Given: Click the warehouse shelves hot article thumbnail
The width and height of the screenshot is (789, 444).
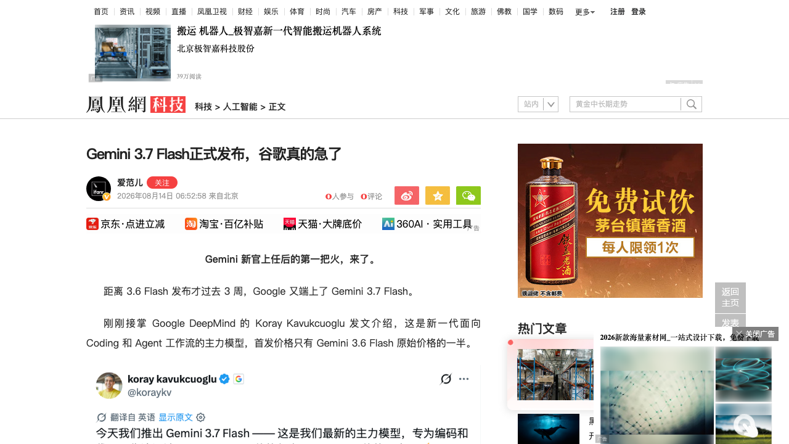Looking at the screenshot, I should 555,374.
